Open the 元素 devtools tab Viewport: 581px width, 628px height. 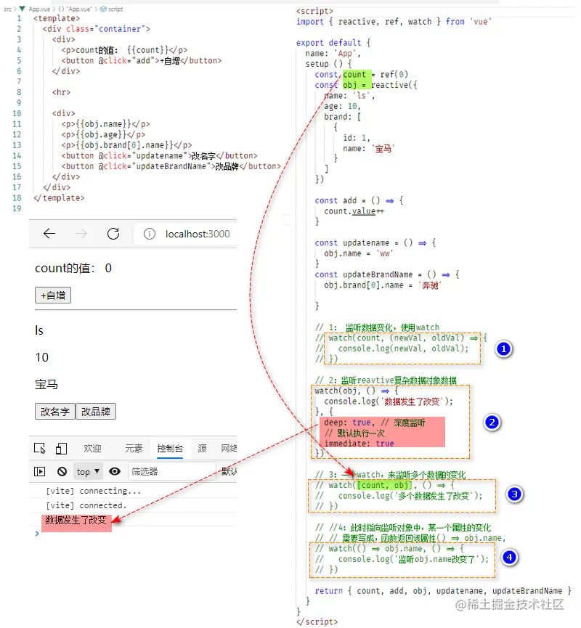[x=134, y=449]
